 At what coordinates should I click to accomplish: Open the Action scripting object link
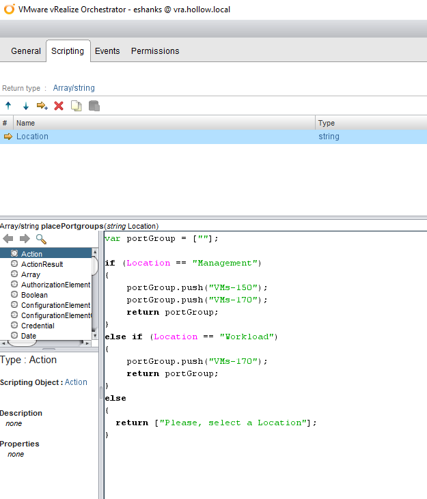76,382
